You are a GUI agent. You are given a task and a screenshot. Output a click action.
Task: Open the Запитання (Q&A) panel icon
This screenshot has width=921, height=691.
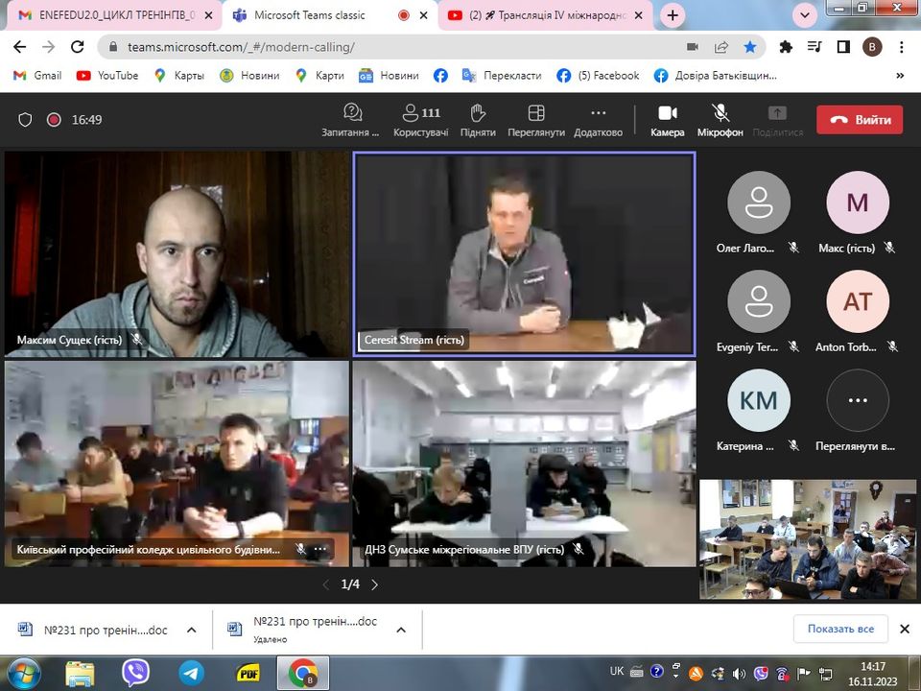(351, 114)
